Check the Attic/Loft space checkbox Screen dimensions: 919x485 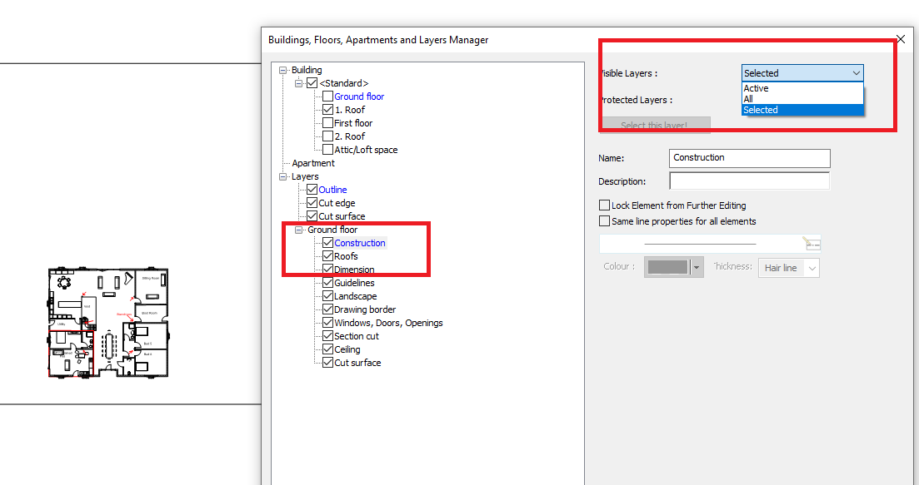click(328, 150)
